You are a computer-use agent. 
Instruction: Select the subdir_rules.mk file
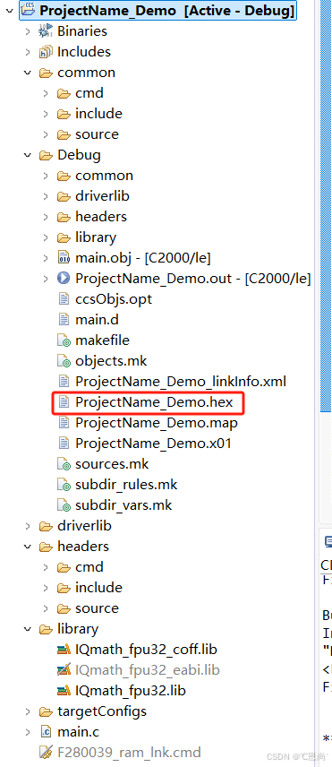click(x=126, y=485)
